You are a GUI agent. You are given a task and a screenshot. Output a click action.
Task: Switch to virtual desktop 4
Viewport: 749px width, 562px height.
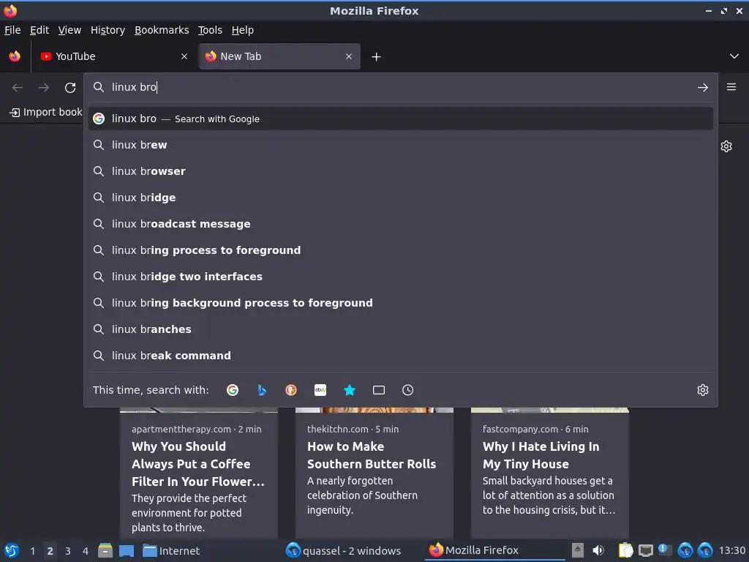[x=86, y=551]
